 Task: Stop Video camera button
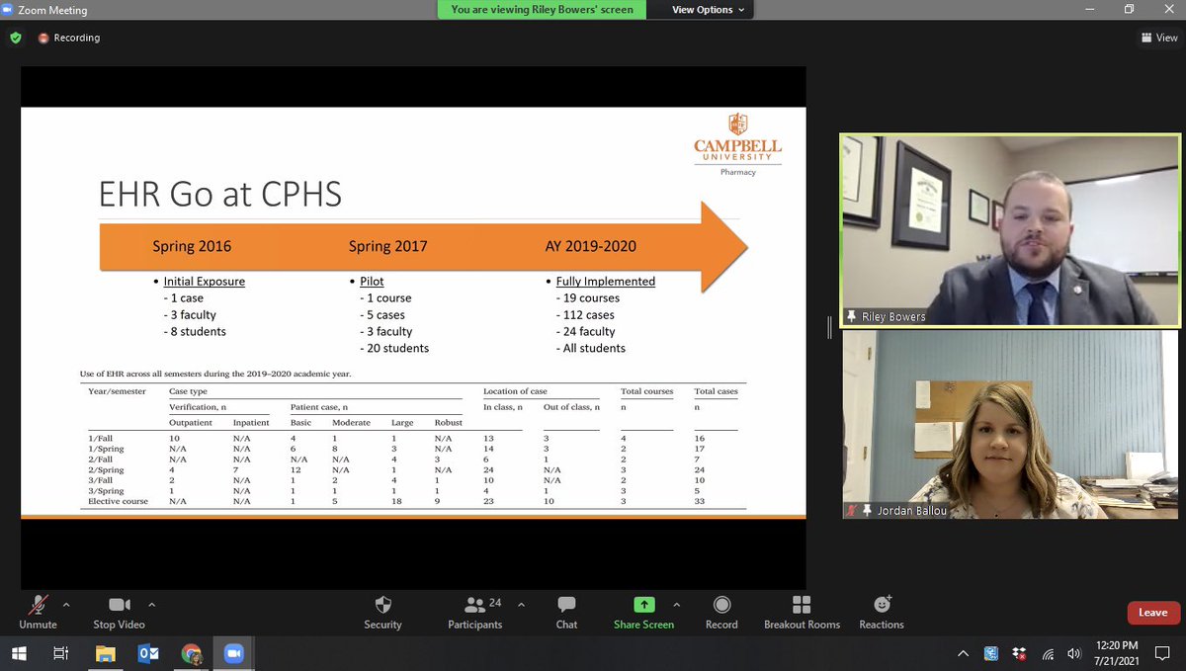[x=119, y=613]
